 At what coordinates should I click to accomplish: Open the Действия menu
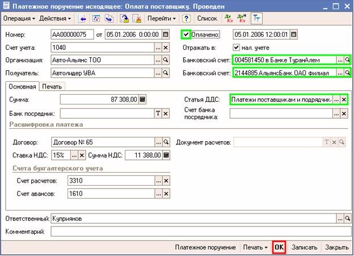[55, 19]
